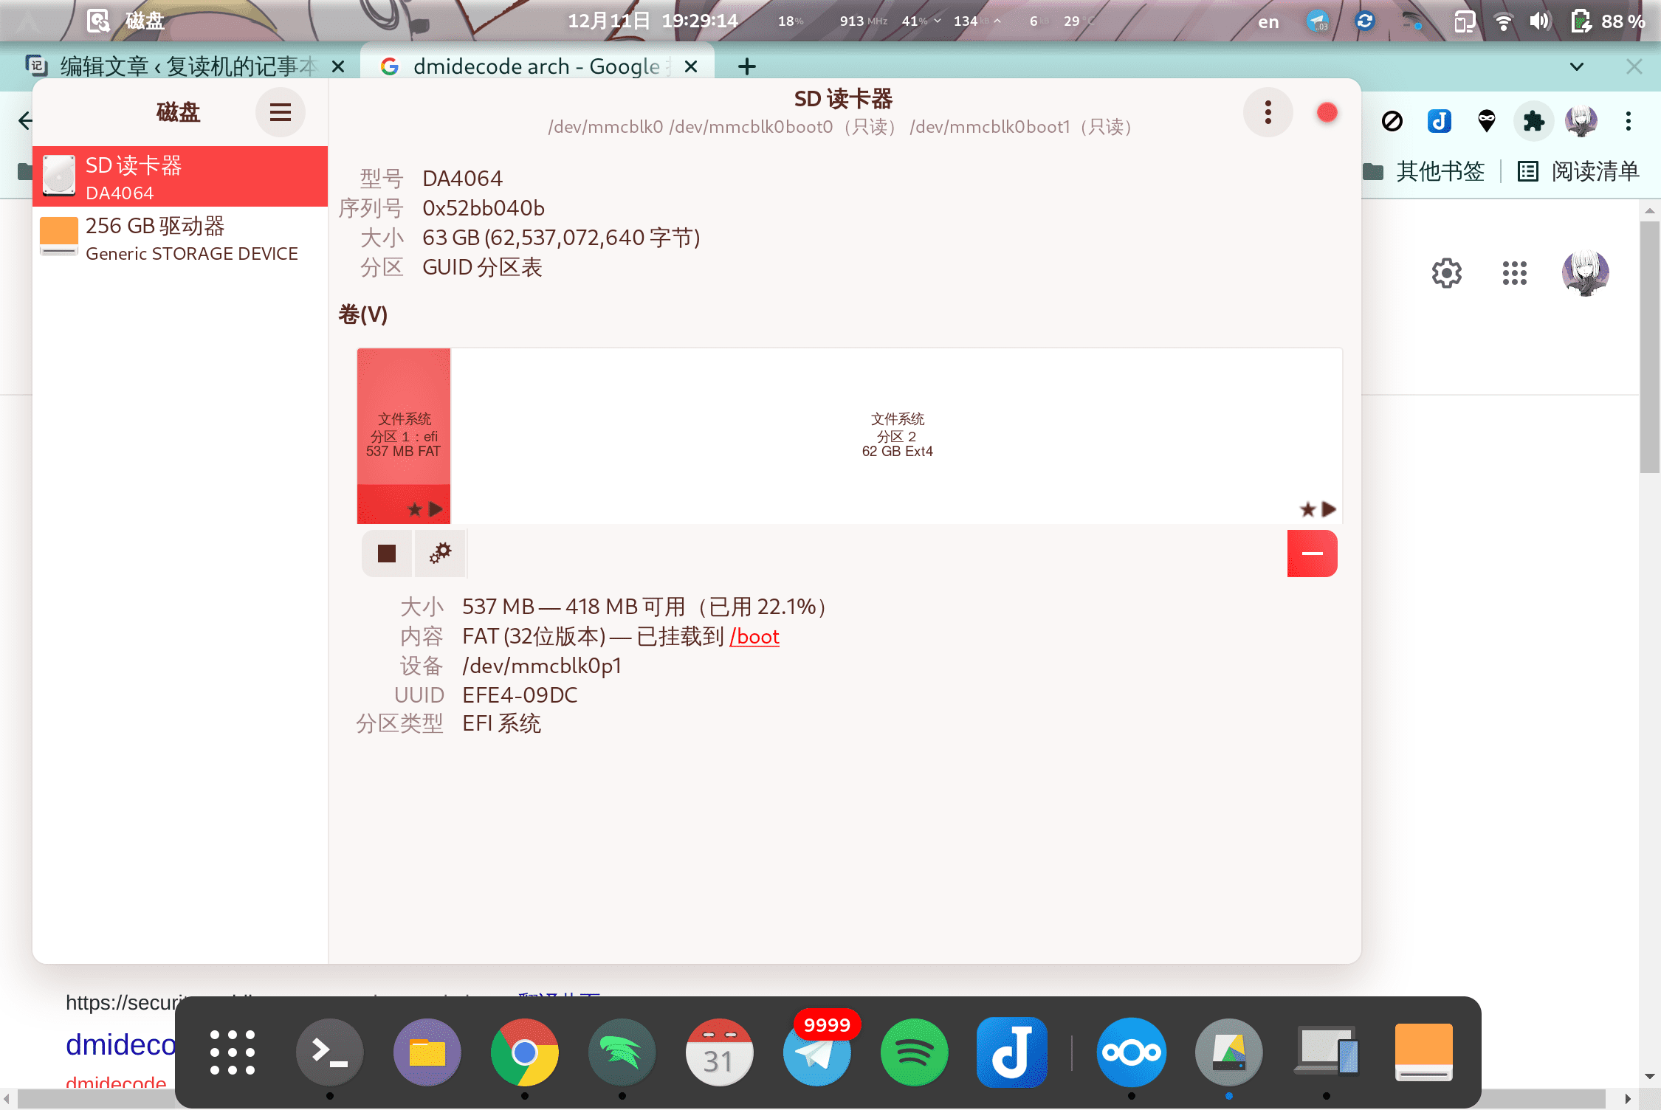Open Nextcloud from the dock
The height and width of the screenshot is (1110, 1661).
1132,1052
